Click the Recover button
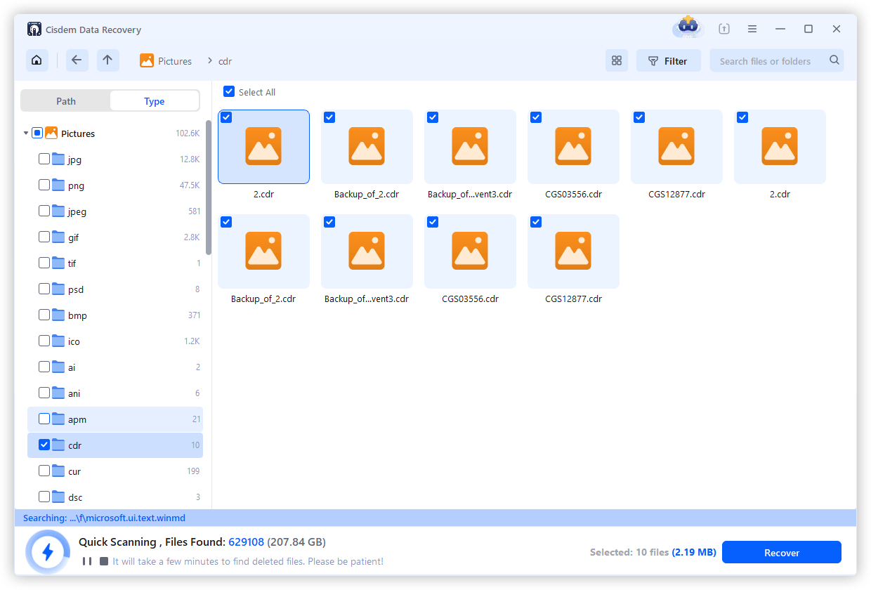The image size is (871, 590). point(781,552)
